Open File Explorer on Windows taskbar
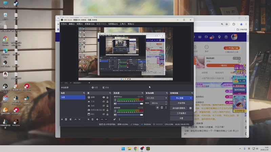This screenshot has height=152, width=271. pos(129,149)
